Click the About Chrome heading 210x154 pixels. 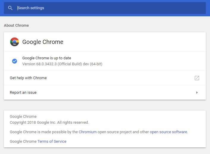16,26
